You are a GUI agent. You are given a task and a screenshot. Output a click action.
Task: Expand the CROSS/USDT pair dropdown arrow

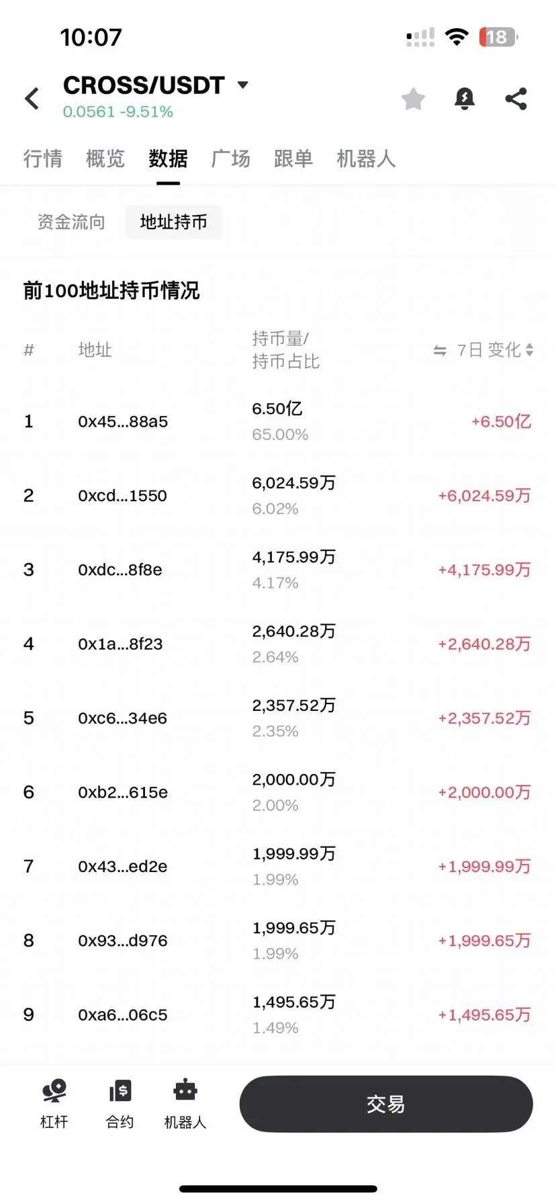coord(243,85)
